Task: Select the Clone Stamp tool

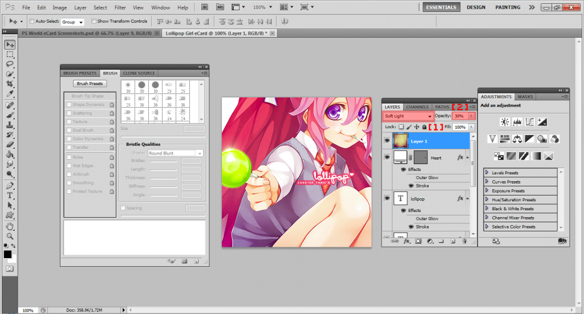Action: (x=10, y=125)
